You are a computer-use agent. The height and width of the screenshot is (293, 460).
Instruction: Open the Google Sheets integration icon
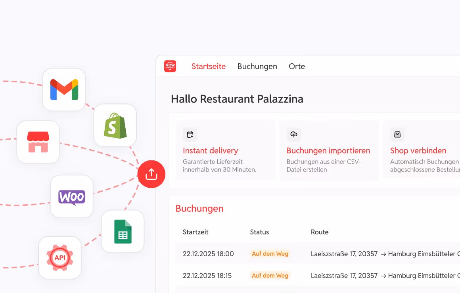pyautogui.click(x=123, y=232)
